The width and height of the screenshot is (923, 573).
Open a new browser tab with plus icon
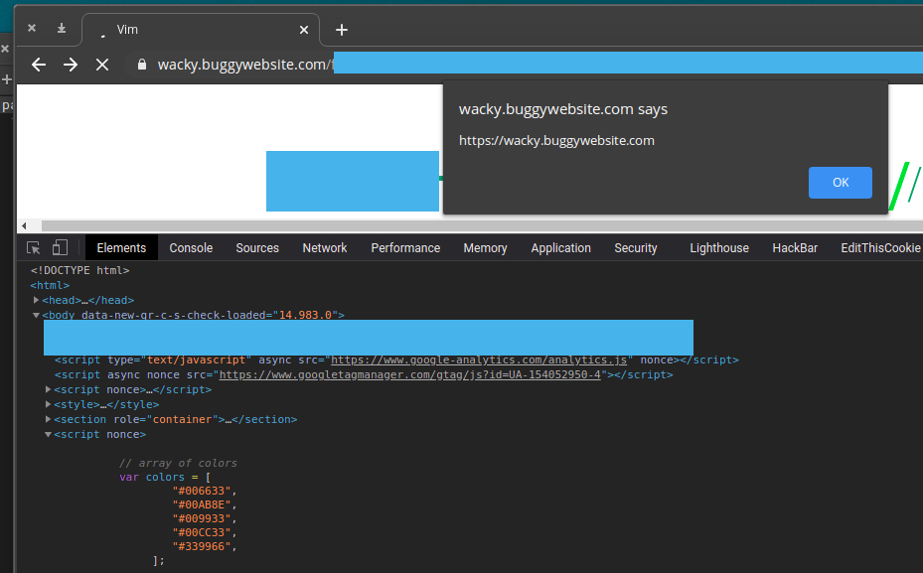click(342, 30)
